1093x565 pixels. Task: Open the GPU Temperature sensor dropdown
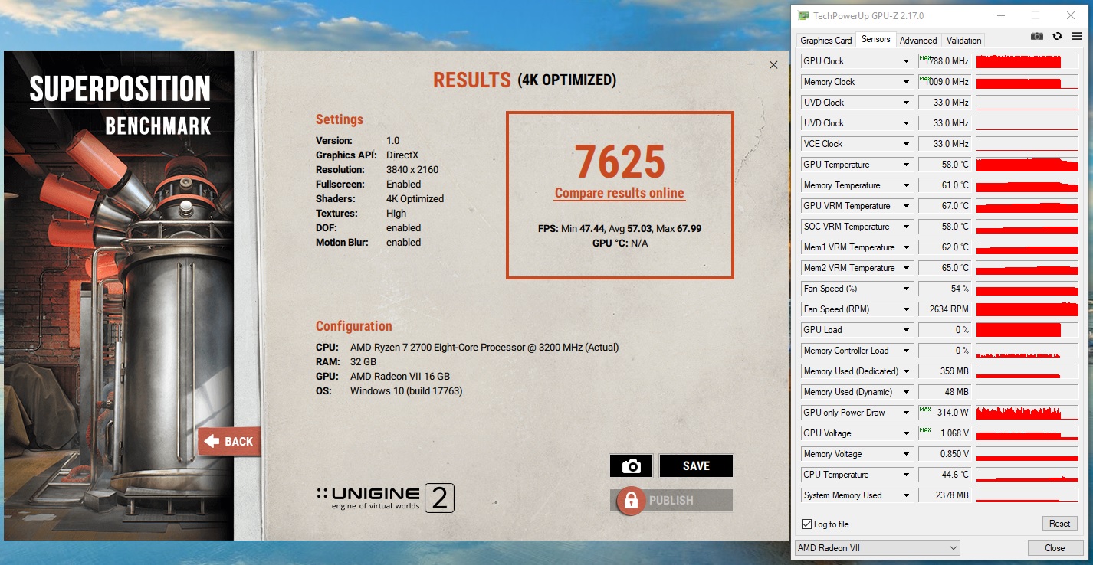pyautogui.click(x=906, y=165)
